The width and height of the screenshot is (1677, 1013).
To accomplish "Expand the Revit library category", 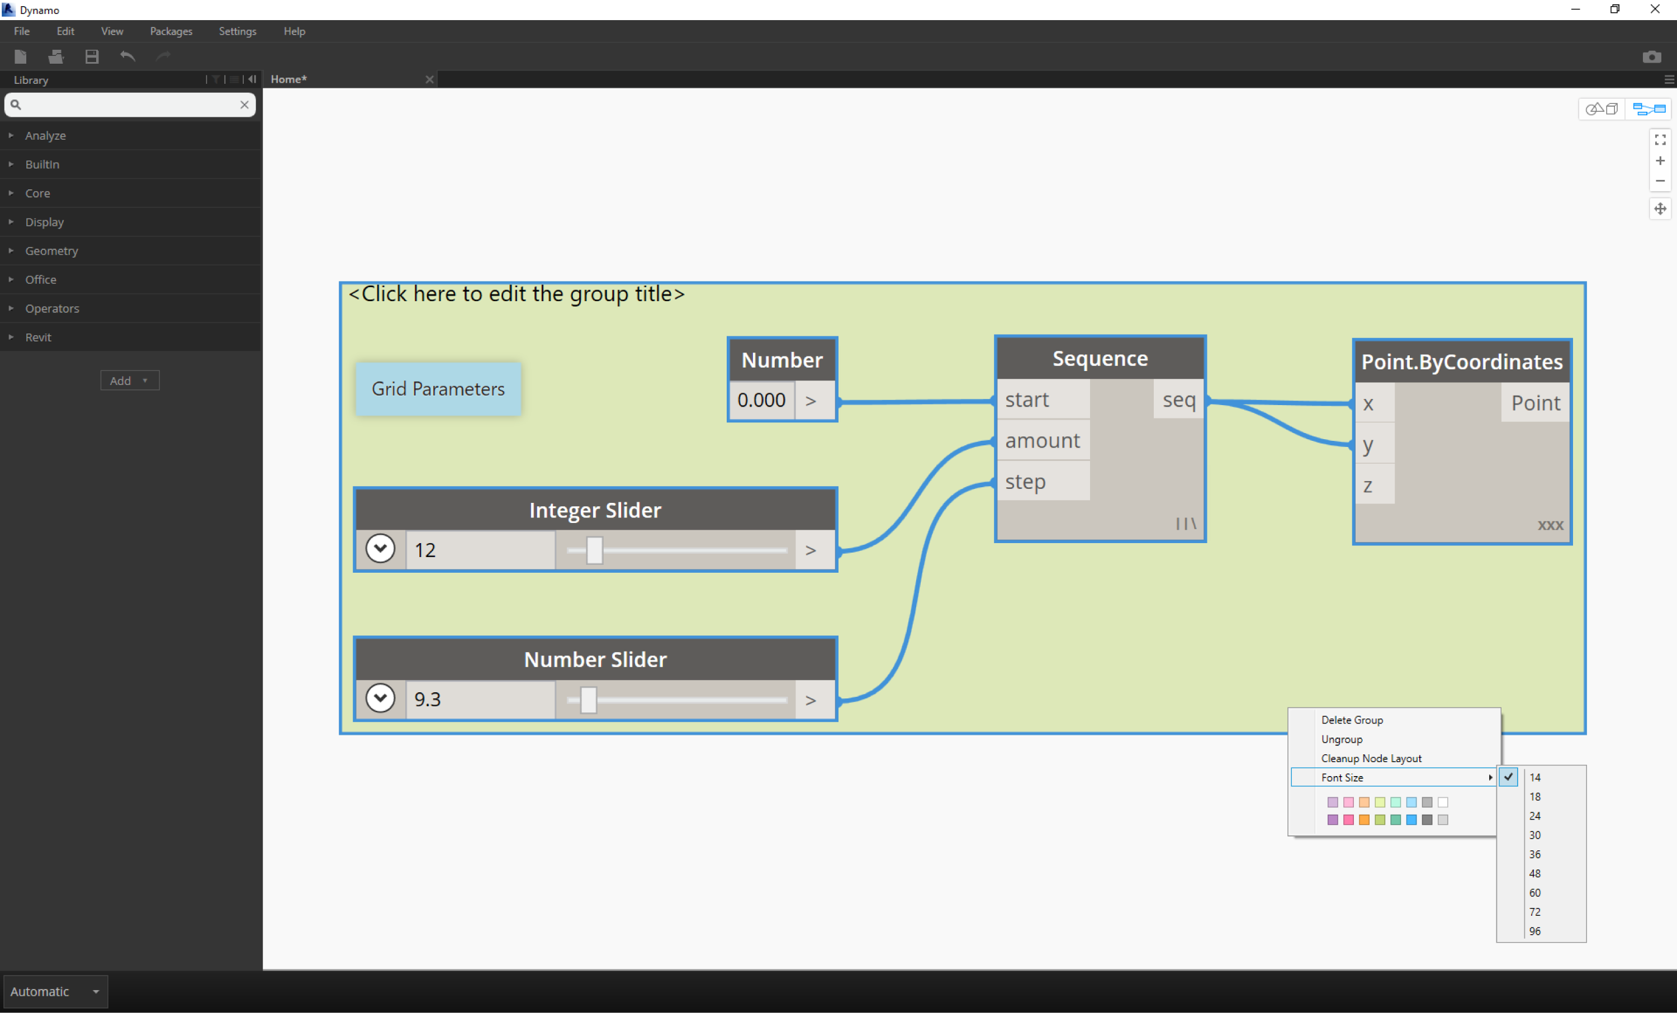I will 131,337.
